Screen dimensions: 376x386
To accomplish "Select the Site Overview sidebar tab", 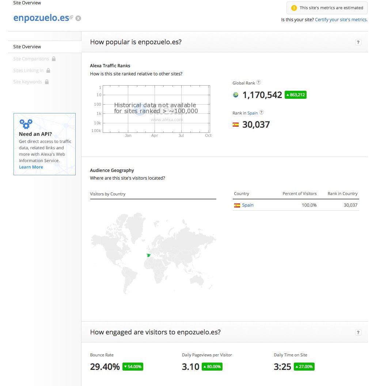I will tap(45, 47).
